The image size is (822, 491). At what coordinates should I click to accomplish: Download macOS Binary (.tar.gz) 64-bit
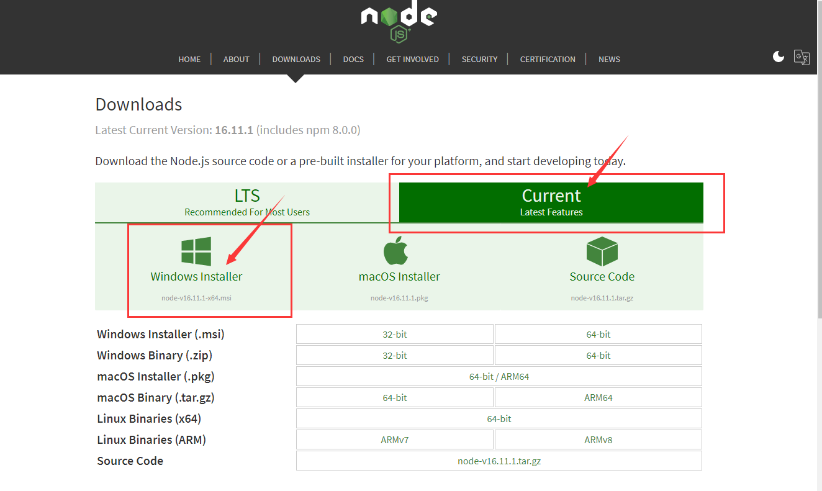click(395, 397)
